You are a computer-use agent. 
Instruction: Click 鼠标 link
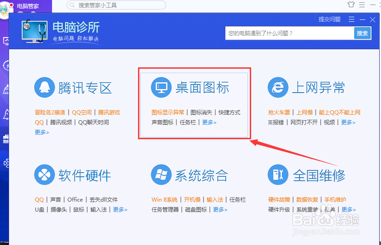coord(79,210)
